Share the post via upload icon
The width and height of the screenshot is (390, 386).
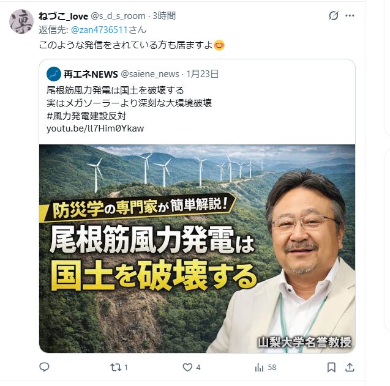tap(350, 367)
